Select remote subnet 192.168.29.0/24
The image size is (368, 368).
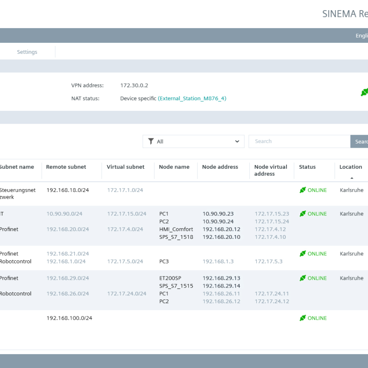pos(68,278)
